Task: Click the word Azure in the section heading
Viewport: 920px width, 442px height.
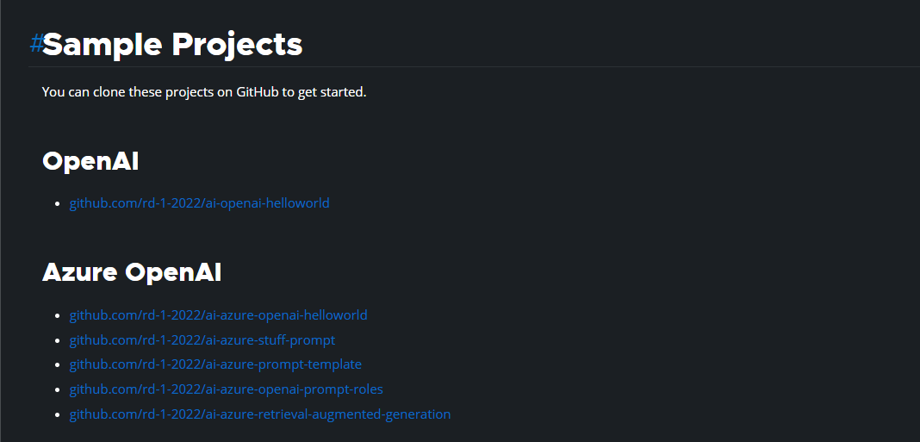Action: [x=79, y=272]
